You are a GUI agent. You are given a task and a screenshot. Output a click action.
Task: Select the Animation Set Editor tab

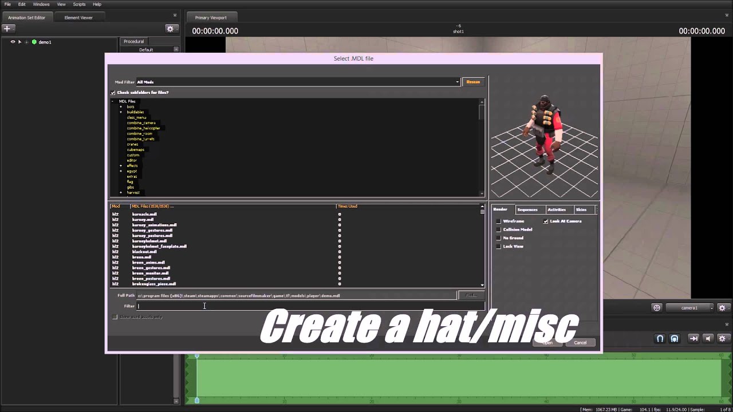tap(26, 18)
